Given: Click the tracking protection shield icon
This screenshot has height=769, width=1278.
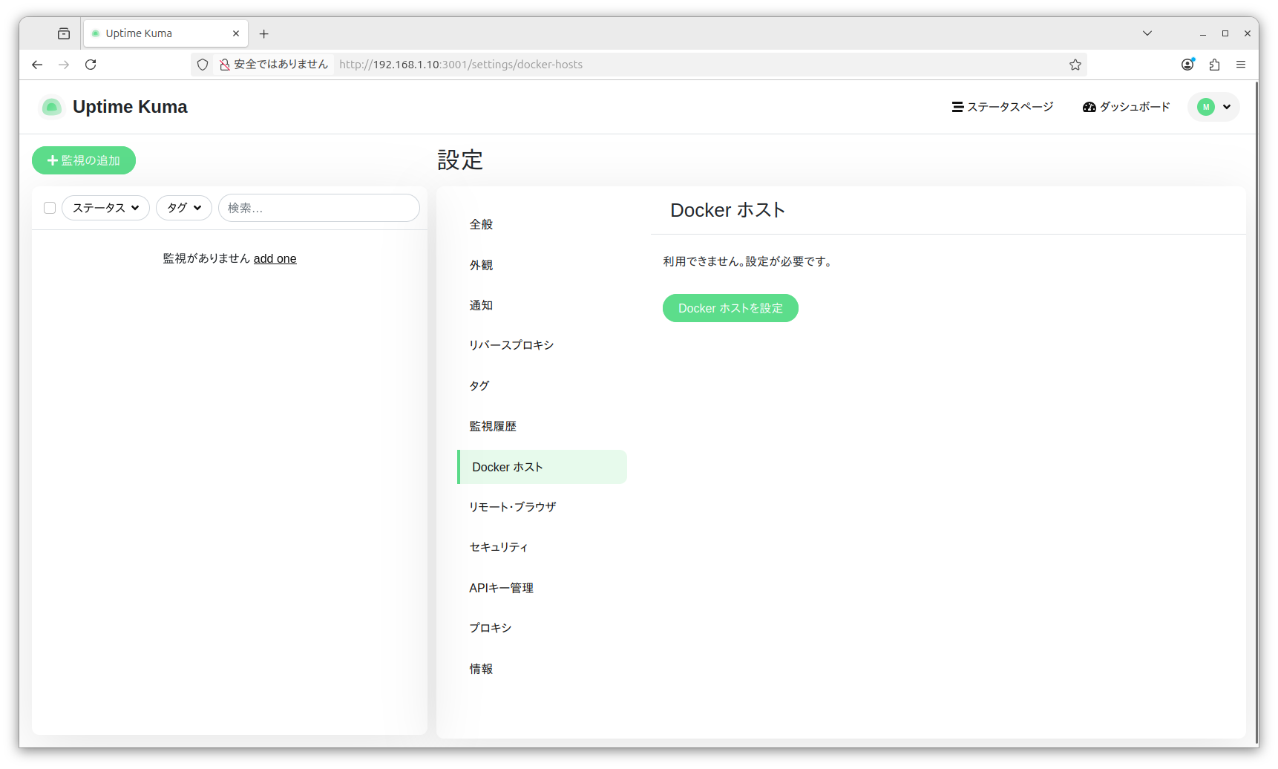Looking at the screenshot, I should 203,65.
